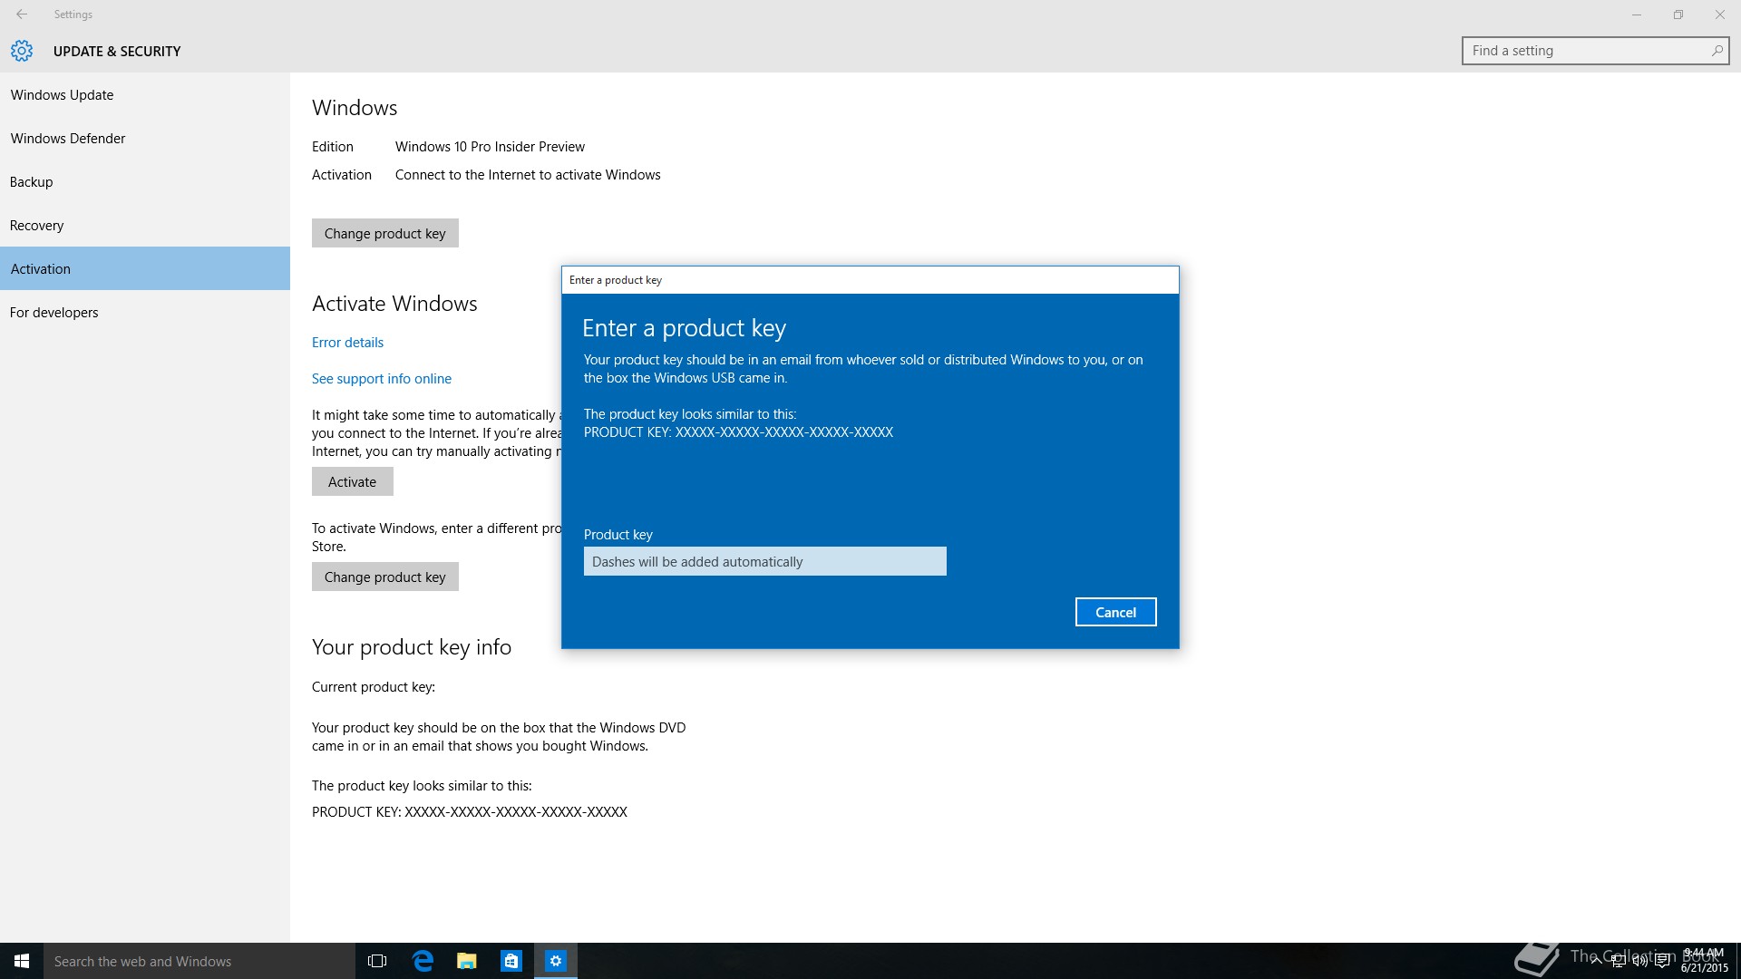Click the Settings app taskbar icon
This screenshot has height=979, width=1741.
pos(556,961)
